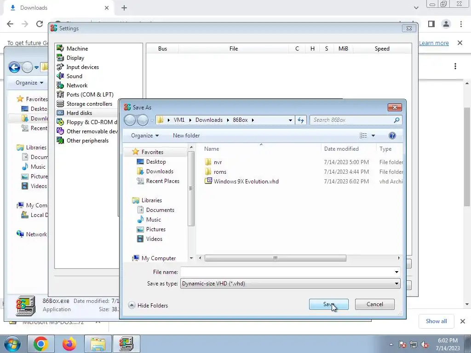This screenshot has height=353, width=471.
Task: Click Learn more link in Chrome
Action: 434,43
